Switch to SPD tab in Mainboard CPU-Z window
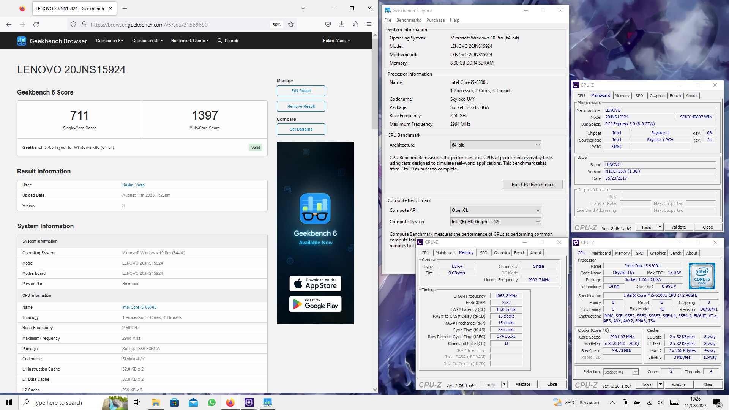 [639, 96]
